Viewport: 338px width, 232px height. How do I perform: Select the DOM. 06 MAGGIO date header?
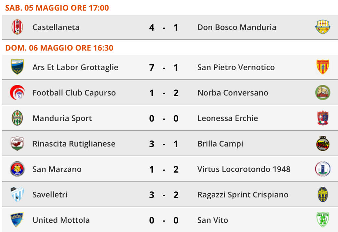click(59, 48)
